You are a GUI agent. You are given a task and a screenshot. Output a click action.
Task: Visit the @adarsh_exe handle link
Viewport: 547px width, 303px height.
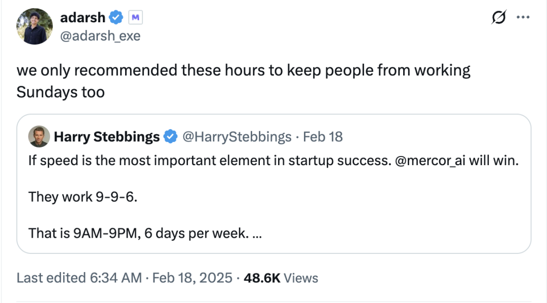coord(100,36)
